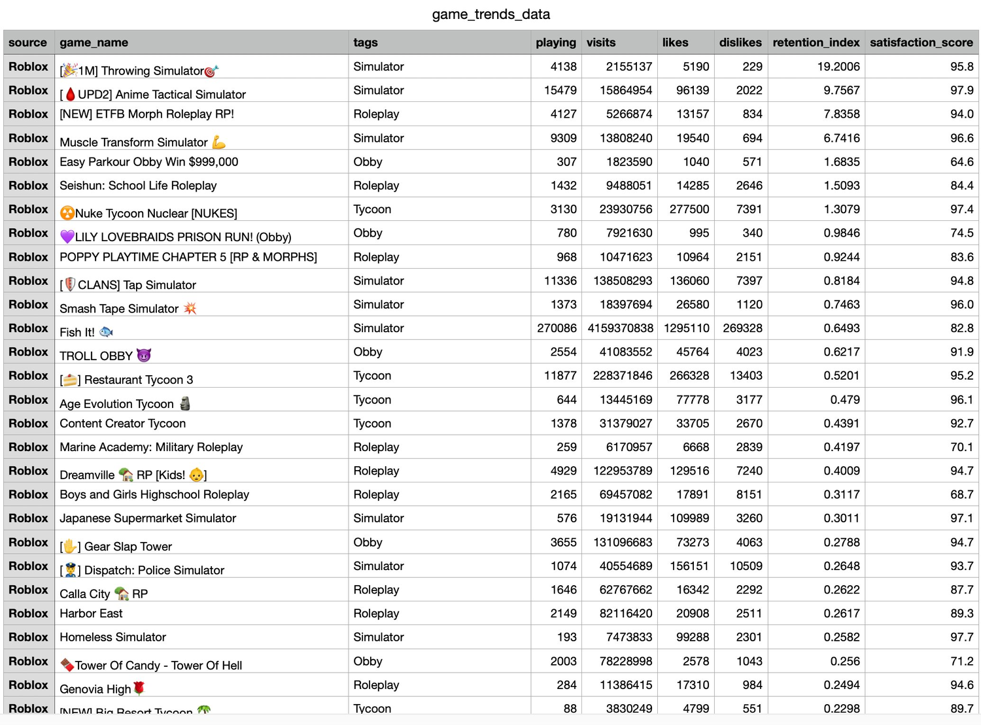Click Boys and Girls Highschool Roleplay cell

[x=201, y=494]
